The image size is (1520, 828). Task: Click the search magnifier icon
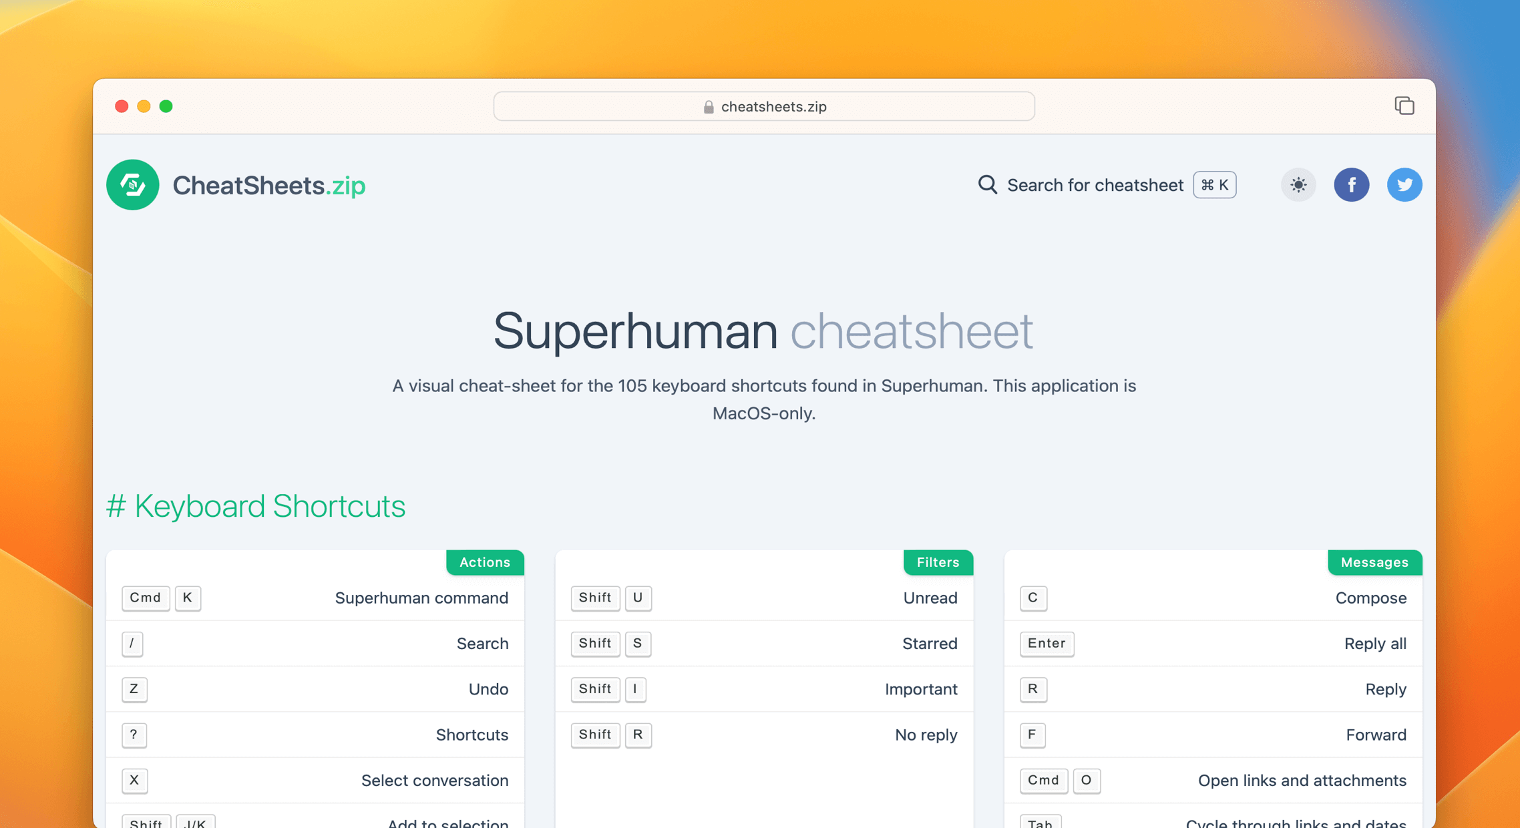click(x=987, y=184)
